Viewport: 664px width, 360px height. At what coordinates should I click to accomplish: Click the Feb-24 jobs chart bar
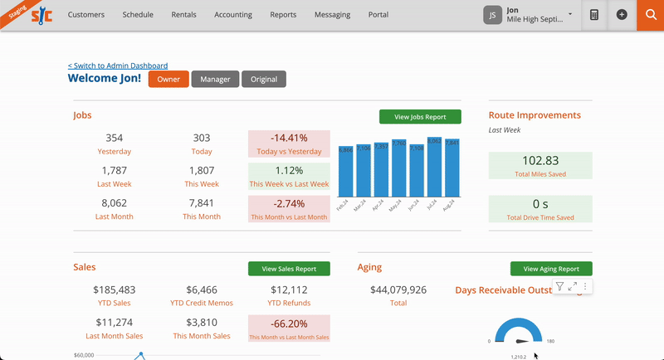click(345, 172)
